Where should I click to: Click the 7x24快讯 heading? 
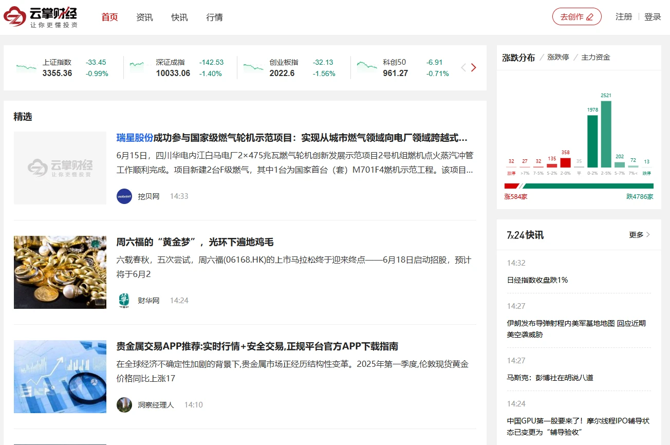point(525,235)
